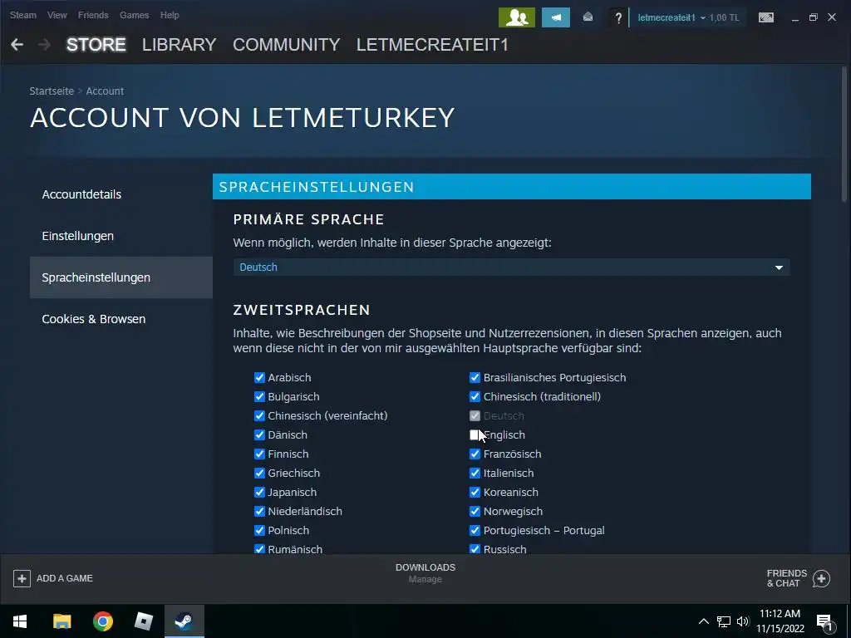Toggle the Finnisch checkbox
Image resolution: width=851 pixels, height=638 pixels.
pyautogui.click(x=259, y=454)
